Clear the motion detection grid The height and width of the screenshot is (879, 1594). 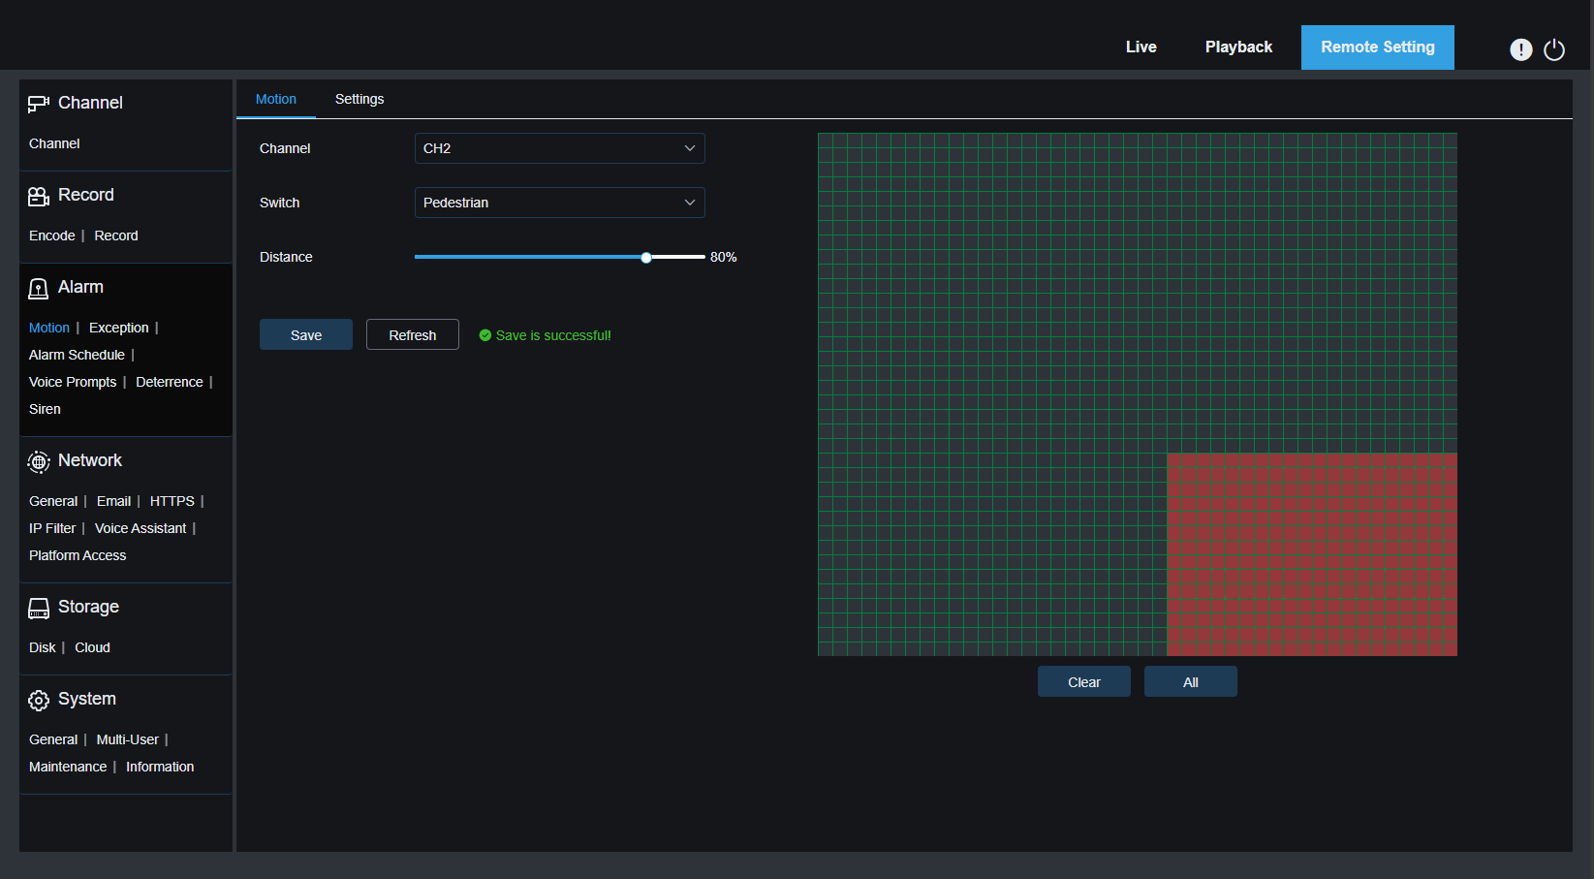(1083, 682)
